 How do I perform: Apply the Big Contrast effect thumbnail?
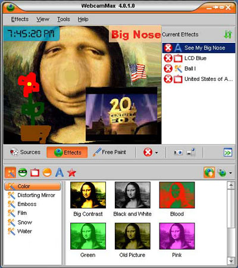pos(88,195)
